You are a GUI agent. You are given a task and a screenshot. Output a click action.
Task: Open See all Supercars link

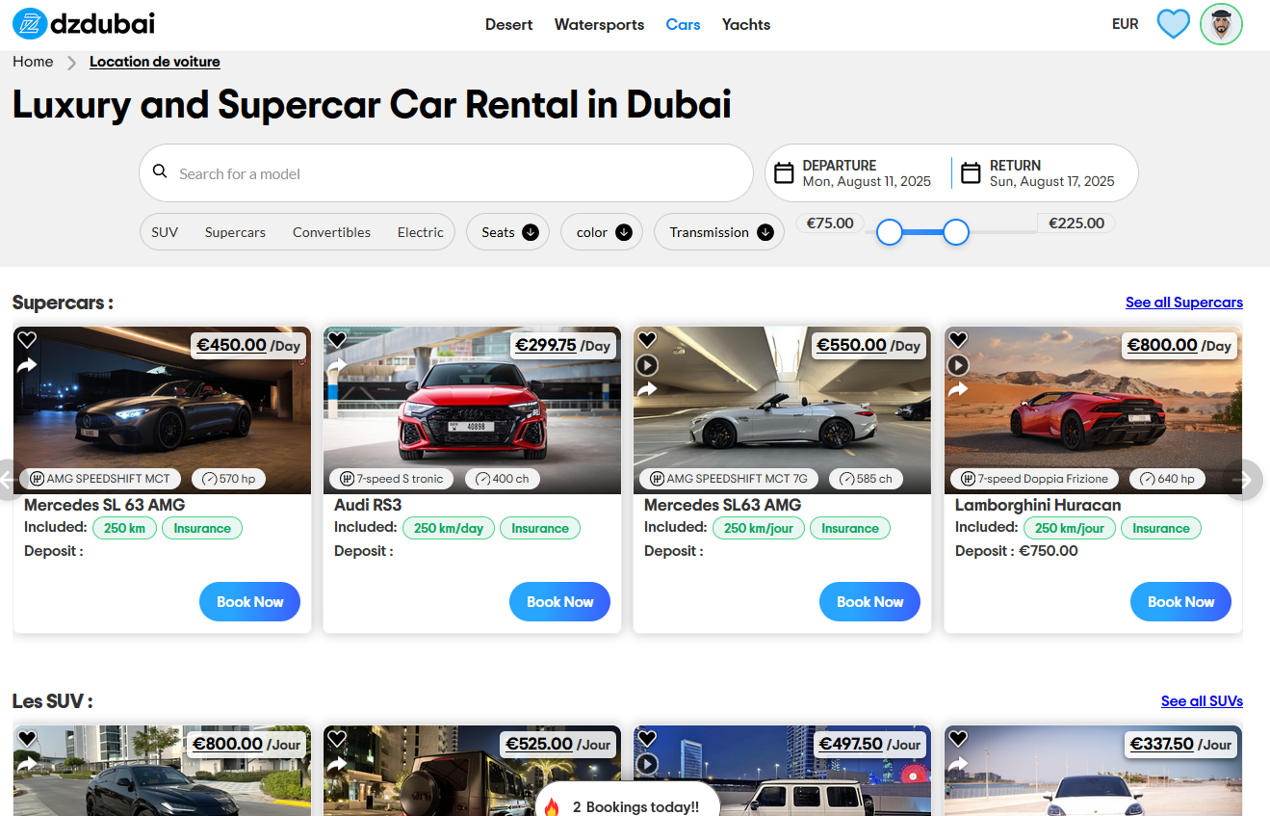[1184, 303]
